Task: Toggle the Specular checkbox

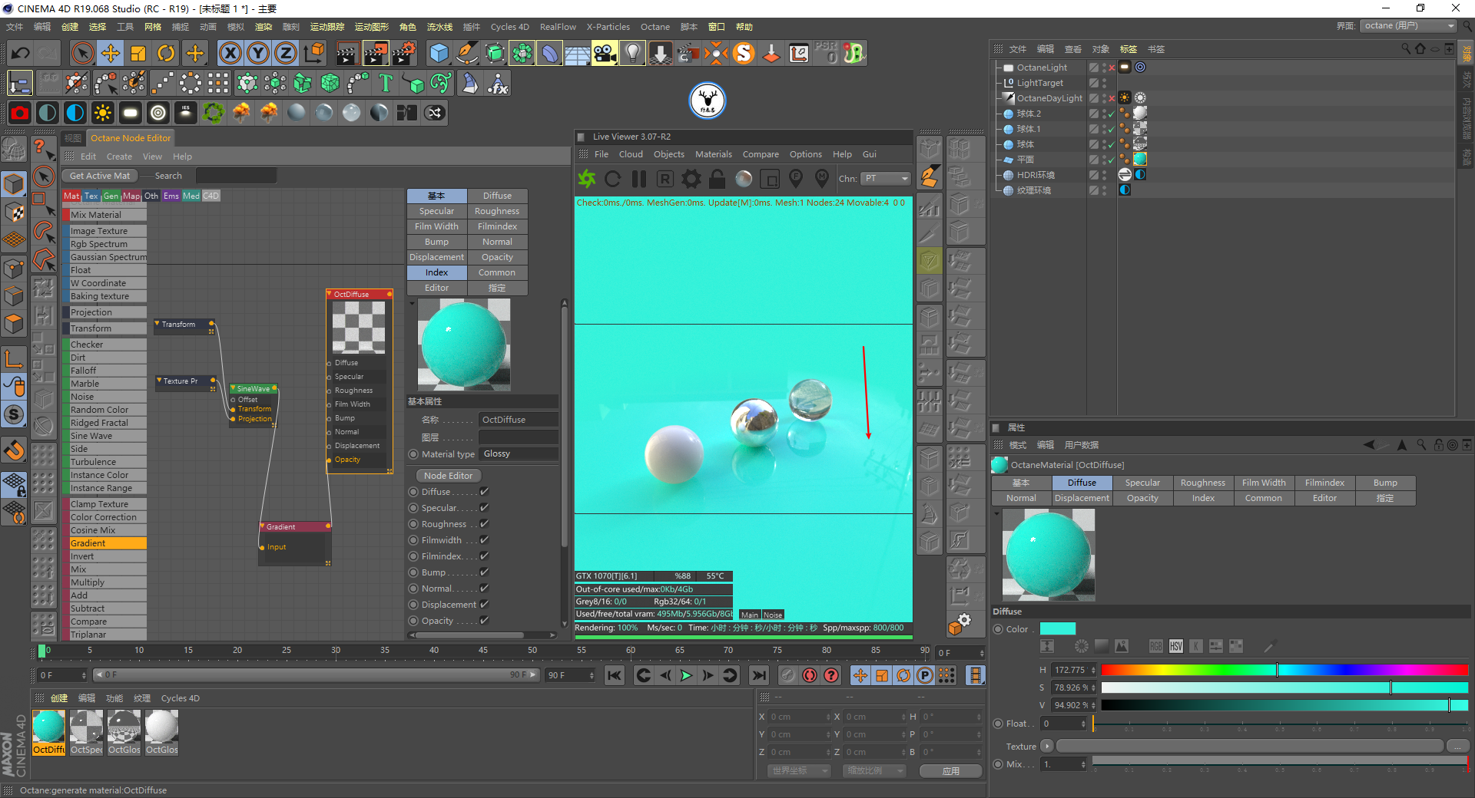Action: click(x=485, y=508)
